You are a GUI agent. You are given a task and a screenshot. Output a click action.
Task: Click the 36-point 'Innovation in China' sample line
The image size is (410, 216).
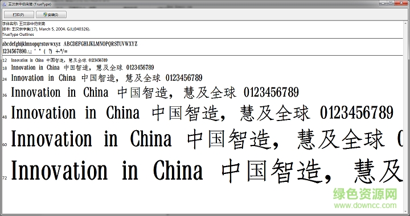click(155, 93)
